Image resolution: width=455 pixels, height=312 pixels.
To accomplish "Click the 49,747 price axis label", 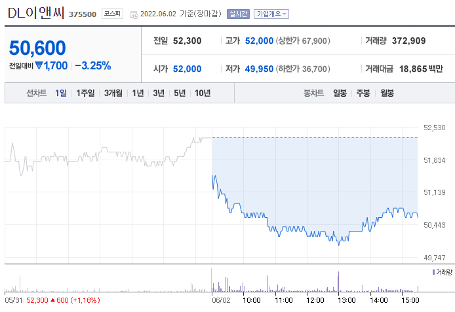I will (435, 258).
